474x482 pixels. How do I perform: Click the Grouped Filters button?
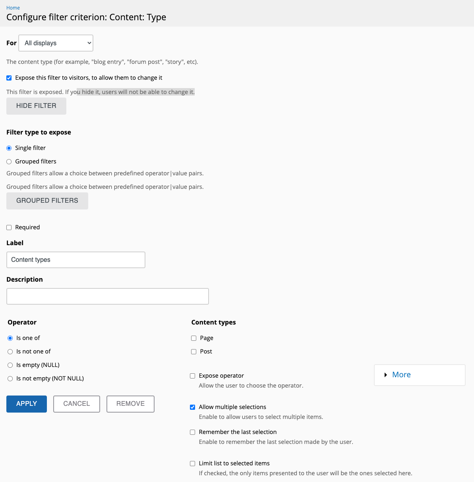(47, 201)
